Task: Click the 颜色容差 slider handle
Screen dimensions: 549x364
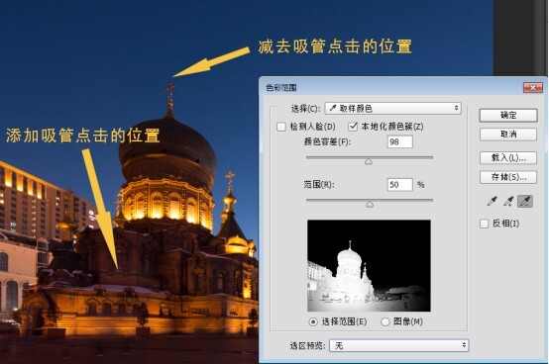Action: click(x=369, y=161)
